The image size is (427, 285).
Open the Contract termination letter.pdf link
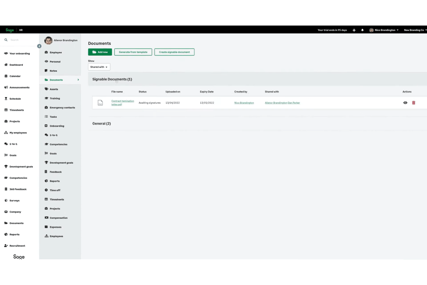(x=123, y=103)
